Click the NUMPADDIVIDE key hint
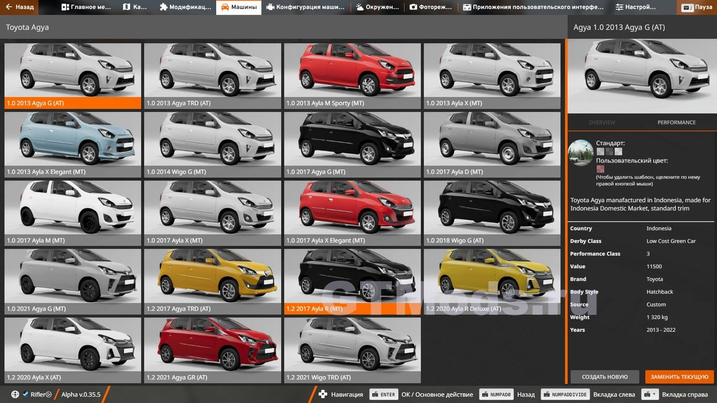Image resolution: width=717 pixels, height=403 pixels. (x=565, y=395)
